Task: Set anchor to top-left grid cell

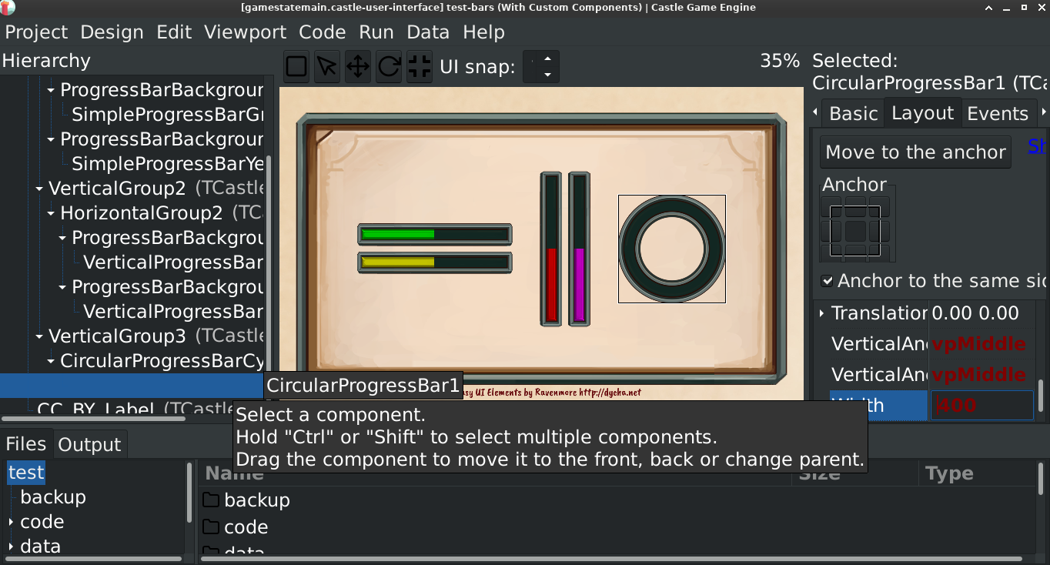Action: tap(832, 207)
